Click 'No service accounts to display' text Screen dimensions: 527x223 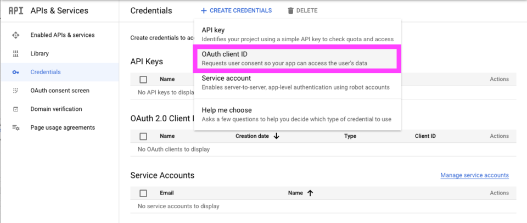point(178,206)
